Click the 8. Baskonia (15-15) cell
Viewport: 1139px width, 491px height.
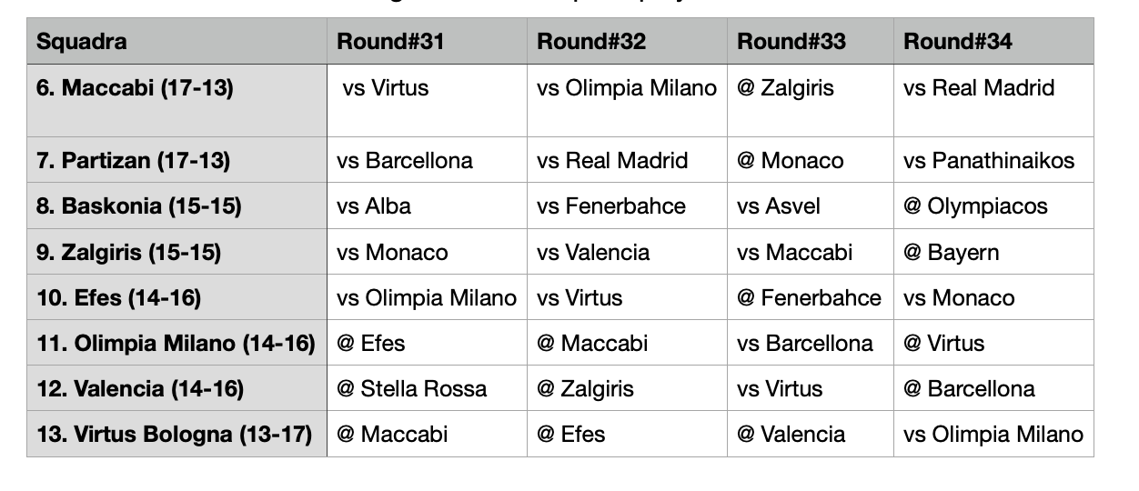tap(176, 205)
